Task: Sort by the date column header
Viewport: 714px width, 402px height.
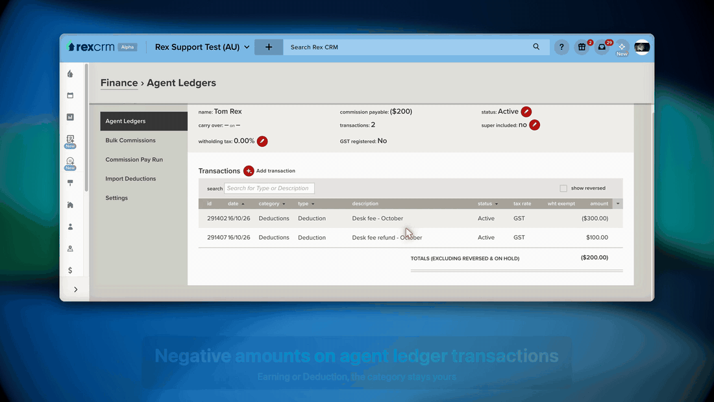Action: coord(236,204)
